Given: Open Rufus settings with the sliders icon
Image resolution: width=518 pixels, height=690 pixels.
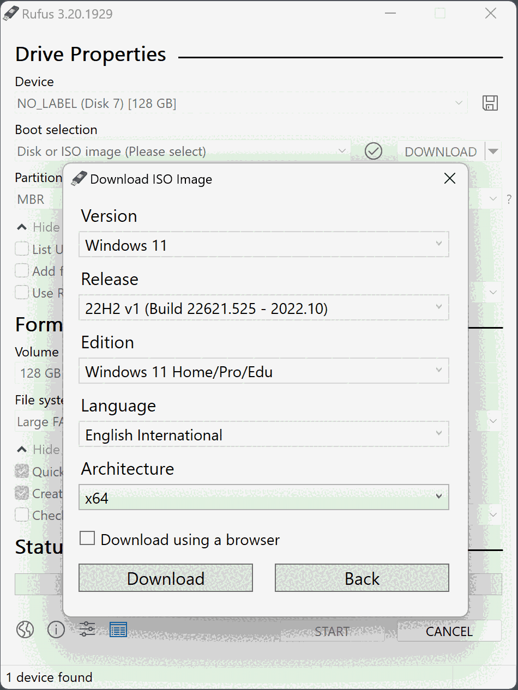Looking at the screenshot, I should (87, 630).
